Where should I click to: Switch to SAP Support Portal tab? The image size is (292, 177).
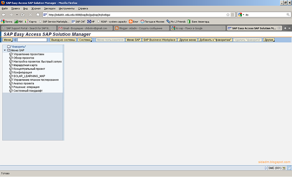[28, 28]
